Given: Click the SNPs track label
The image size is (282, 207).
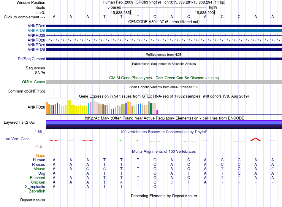Looking at the screenshot, I should 40,73.
